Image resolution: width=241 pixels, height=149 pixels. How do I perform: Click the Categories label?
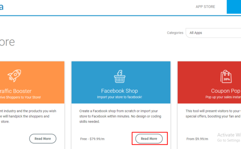[x=175, y=33]
